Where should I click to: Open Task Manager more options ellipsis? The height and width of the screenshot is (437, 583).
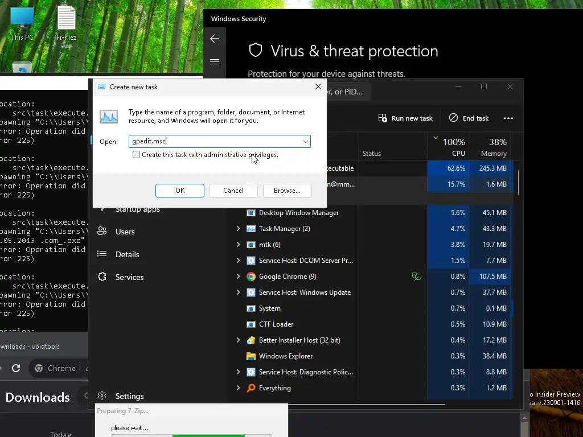508,118
